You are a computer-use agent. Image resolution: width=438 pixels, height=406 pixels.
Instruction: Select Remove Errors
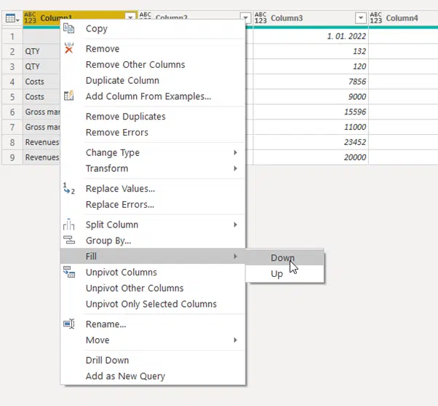click(153, 133)
